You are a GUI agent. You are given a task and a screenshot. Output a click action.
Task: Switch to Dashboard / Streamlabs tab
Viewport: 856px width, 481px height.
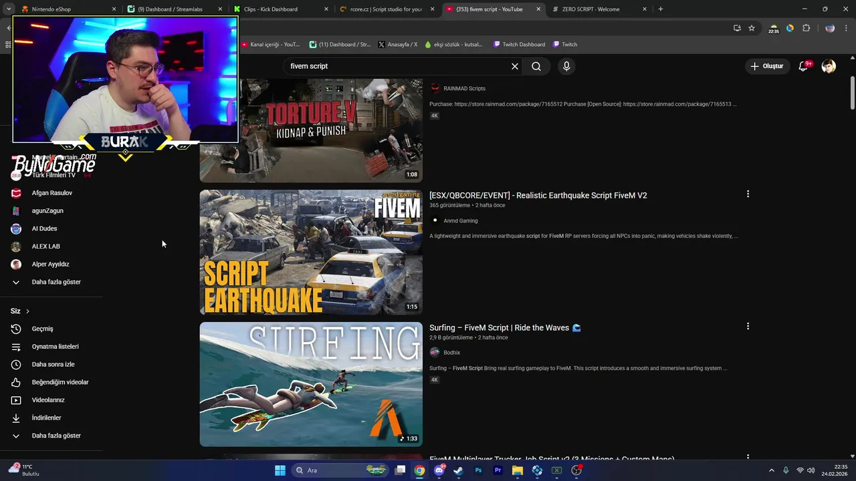coord(175,9)
